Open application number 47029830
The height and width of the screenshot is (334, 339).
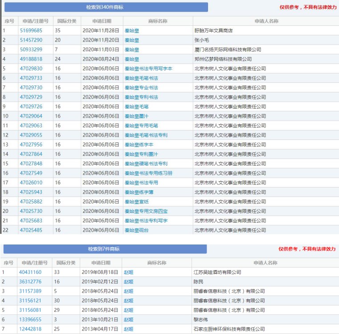31,69
